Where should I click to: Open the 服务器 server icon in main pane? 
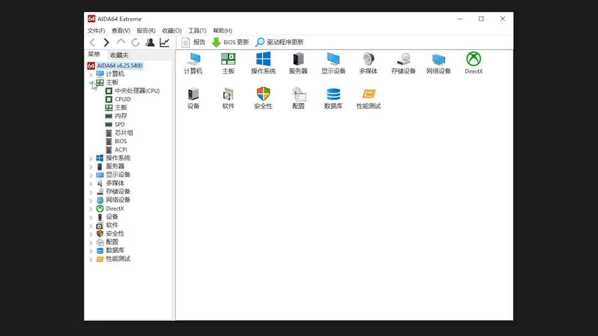point(298,63)
